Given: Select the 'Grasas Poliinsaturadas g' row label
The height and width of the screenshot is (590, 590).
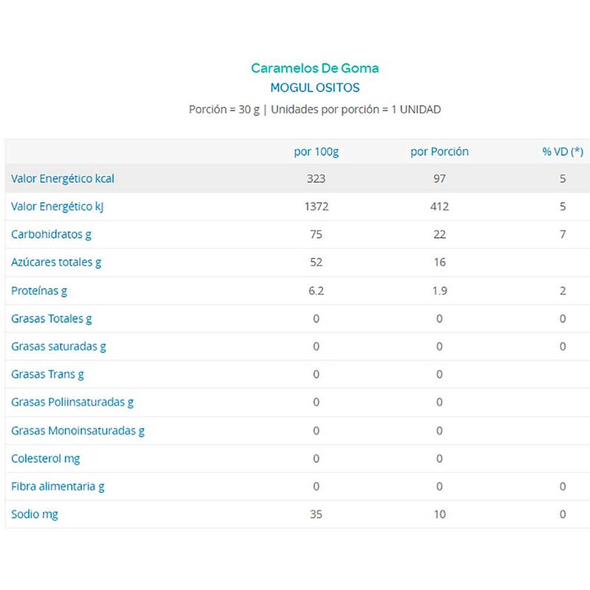Looking at the screenshot, I should click(72, 402).
